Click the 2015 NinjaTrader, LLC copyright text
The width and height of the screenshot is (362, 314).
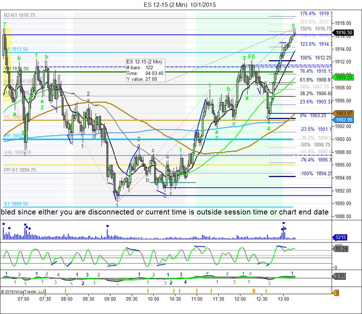(23, 292)
